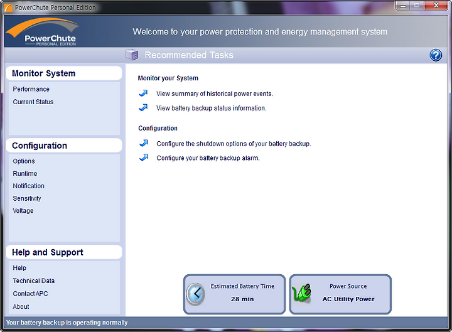Click Configure your battery backup alarm
Image resolution: width=452 pixels, height=332 pixels.
[208, 158]
